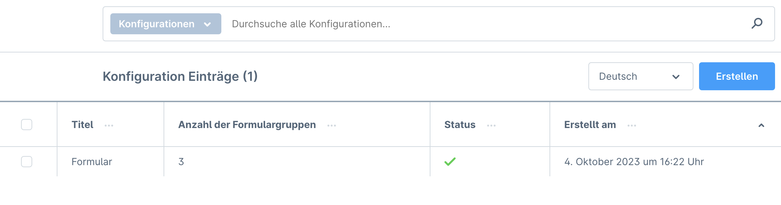781x205 pixels.
Task: Select the Formular row checkbox
Action: tap(27, 162)
